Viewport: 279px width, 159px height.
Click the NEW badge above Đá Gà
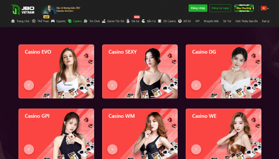tap(137, 17)
